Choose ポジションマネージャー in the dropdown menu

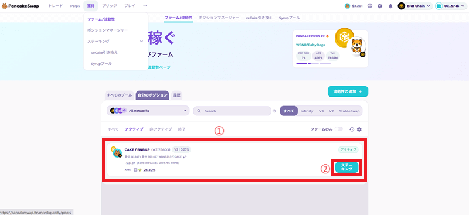(108, 30)
